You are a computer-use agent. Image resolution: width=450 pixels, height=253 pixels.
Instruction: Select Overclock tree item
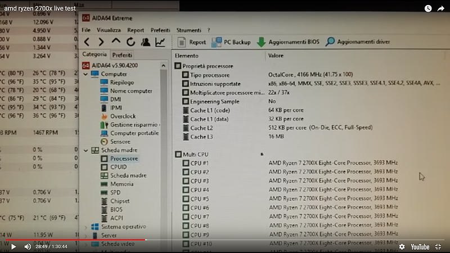coord(118,116)
